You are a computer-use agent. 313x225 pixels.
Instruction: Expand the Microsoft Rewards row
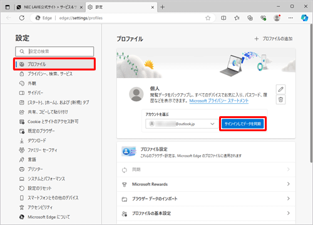pyautogui.click(x=206, y=184)
